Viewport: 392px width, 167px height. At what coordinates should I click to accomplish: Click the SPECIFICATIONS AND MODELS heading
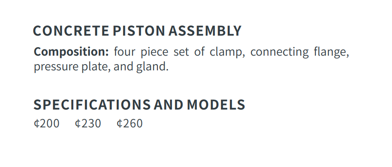coord(139,105)
